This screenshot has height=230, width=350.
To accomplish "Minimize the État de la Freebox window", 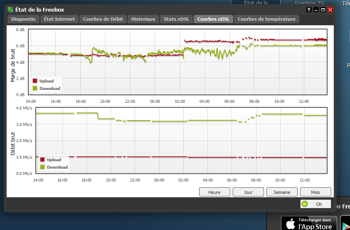I will pos(316,10).
